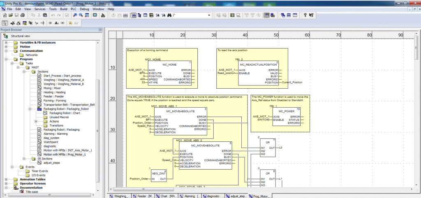
Task: Toggle the Project Browser view button
Action: (x=134, y=15)
